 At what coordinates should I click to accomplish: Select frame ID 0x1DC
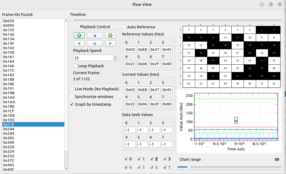coord(33,120)
